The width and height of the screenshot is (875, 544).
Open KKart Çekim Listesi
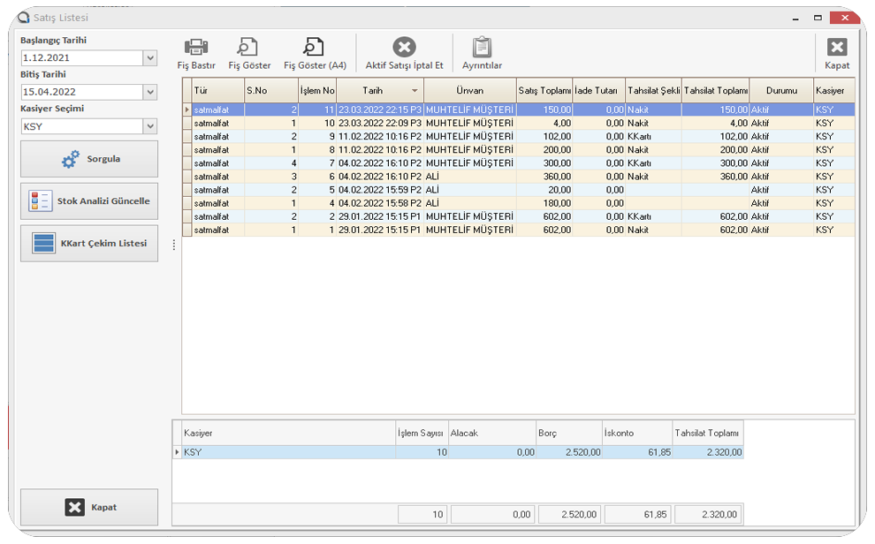[x=89, y=244]
